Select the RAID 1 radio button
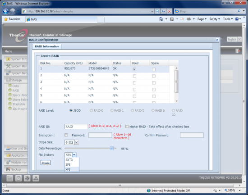The height and width of the screenshot is (195, 248). click(112, 110)
